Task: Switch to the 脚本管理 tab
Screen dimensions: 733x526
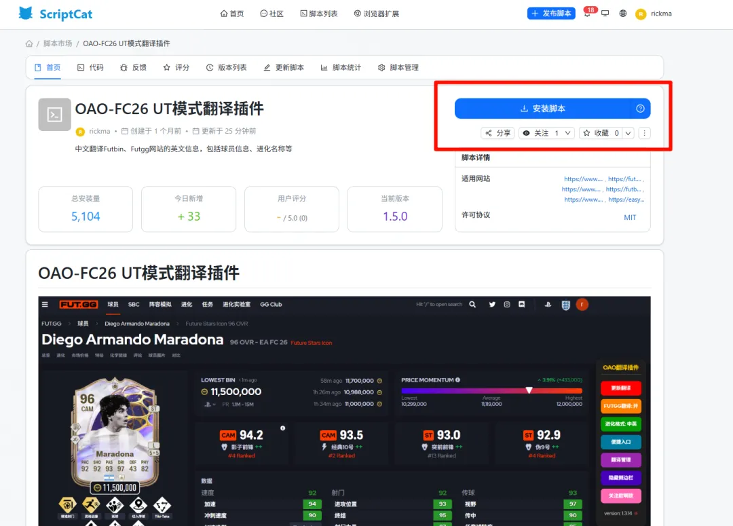Action: coord(398,67)
